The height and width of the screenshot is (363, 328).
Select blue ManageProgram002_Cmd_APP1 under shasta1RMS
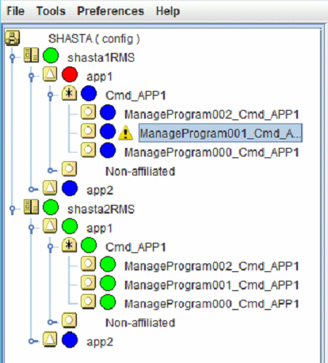pos(212,115)
